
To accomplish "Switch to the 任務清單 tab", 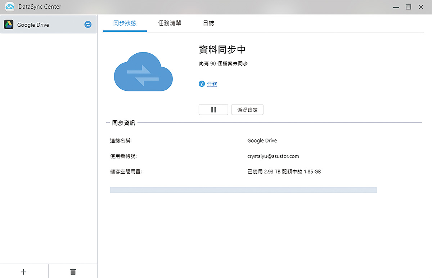I will [x=170, y=23].
